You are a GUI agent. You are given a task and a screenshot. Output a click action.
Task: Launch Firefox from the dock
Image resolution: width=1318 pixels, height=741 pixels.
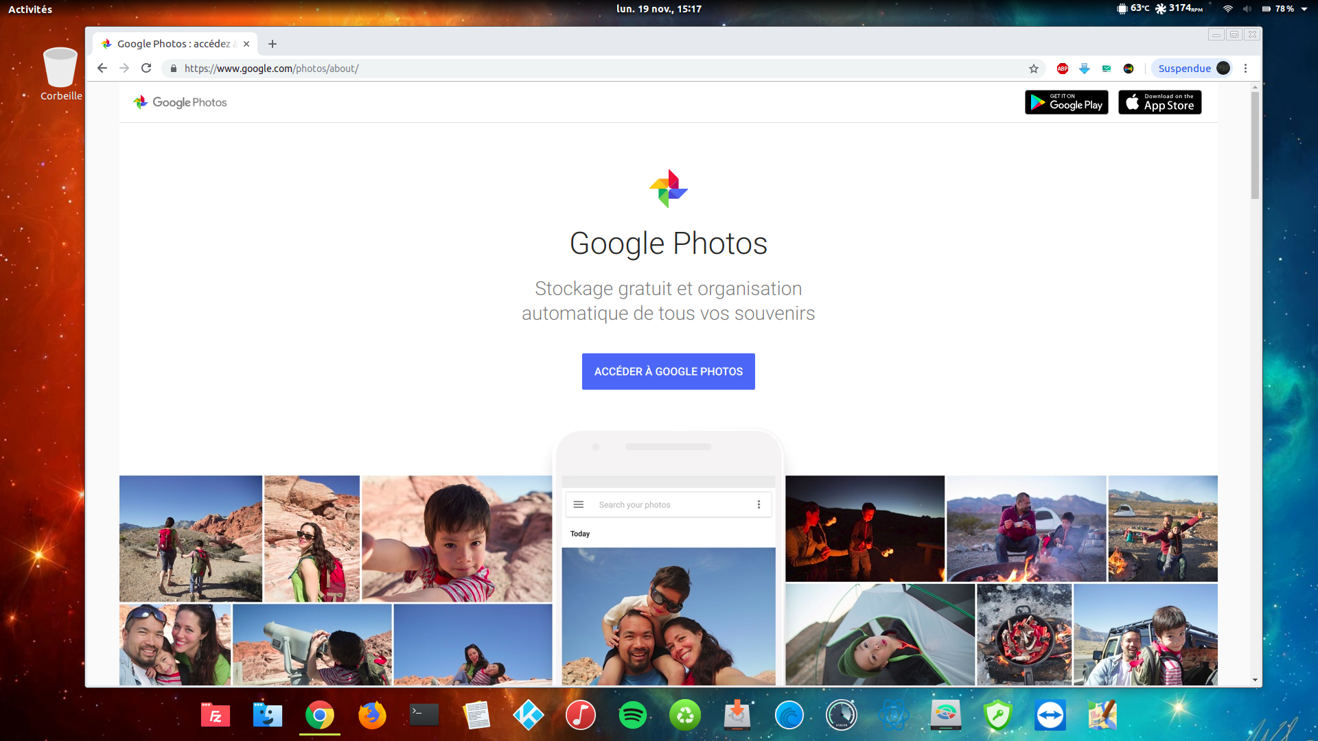coord(372,716)
